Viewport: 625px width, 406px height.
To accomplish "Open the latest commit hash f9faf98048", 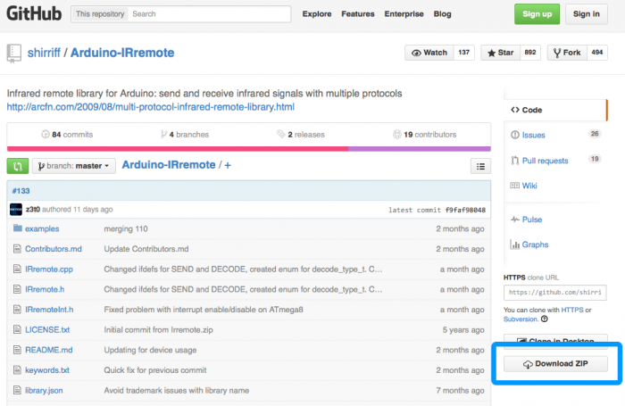I will (465, 210).
